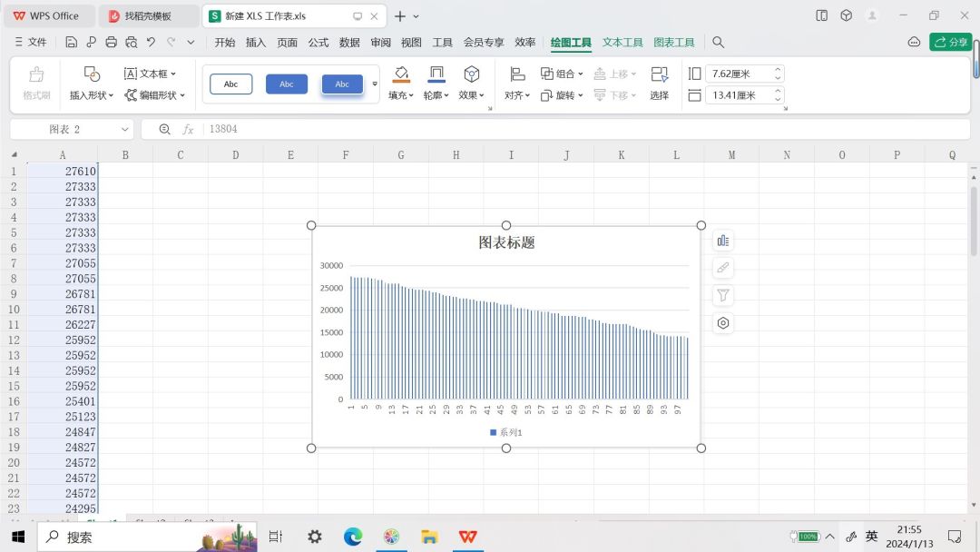Select the solid blue Abc shape style
The image size is (980, 552).
click(x=287, y=84)
